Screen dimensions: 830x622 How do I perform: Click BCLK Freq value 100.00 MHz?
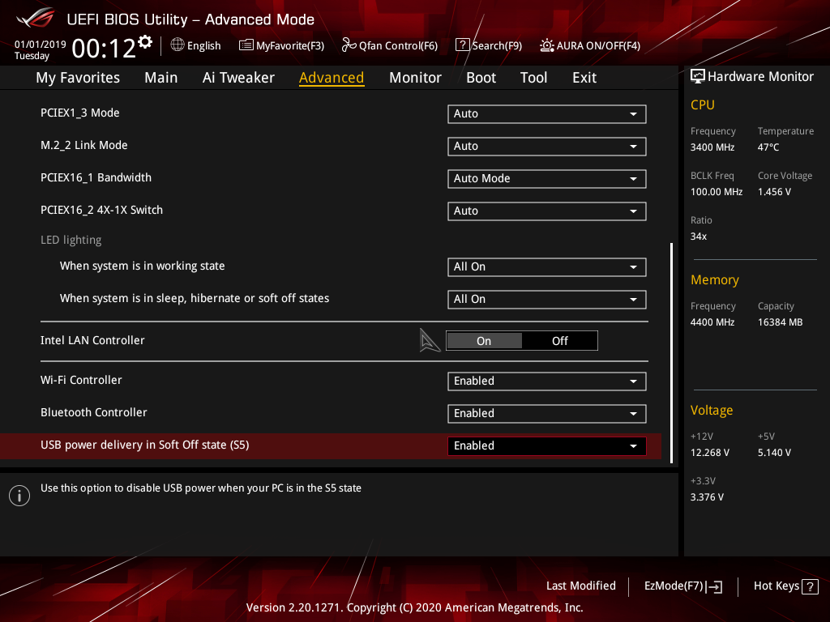coord(717,191)
